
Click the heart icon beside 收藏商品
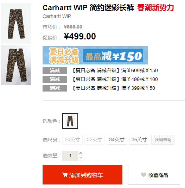click(x=143, y=175)
